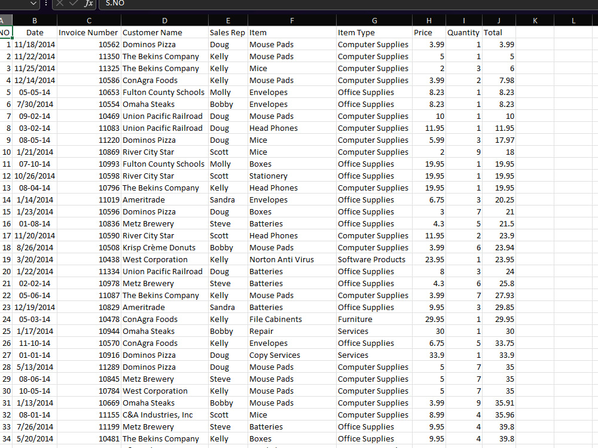Select C&A Industries, Inc customer cell
This screenshot has width=598, height=448.
(x=164, y=415)
